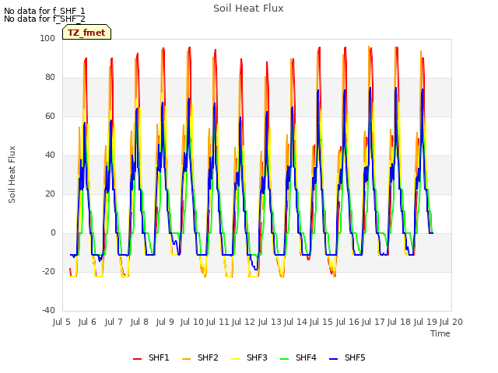Image resolution: width=498 pixels, height=373 pixels.
Task: Click the 'No data for f_SHF_1' message
Action: pyautogui.click(x=44, y=11)
